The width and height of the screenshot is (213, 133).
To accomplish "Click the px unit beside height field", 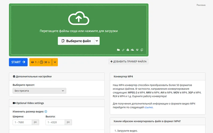I will point(68,122).
